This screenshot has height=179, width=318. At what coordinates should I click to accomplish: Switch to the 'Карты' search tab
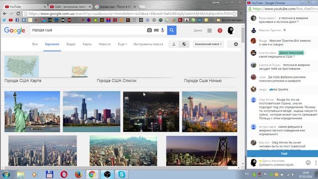coord(87,44)
